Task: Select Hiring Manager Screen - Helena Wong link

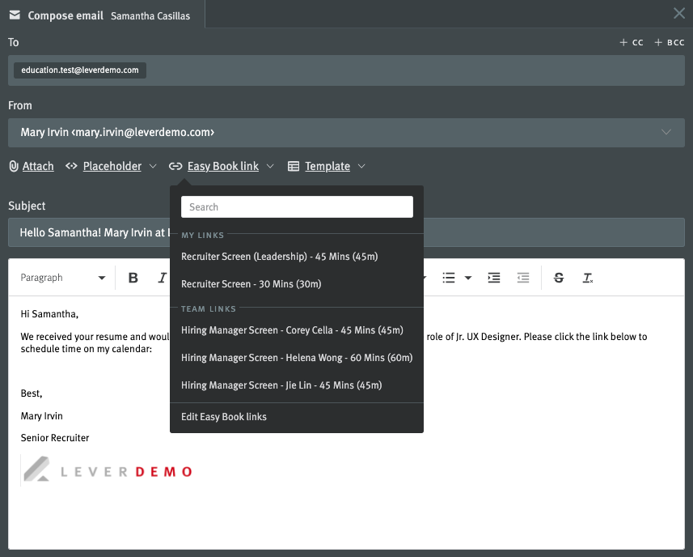Action: 297,358
